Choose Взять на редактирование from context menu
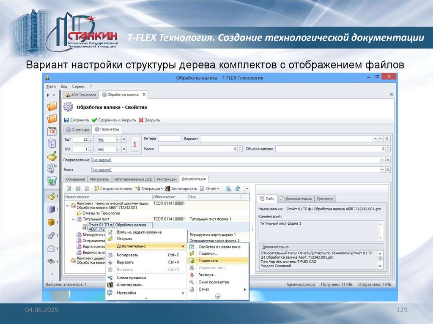This screenshot has width=433, height=324. [146, 232]
